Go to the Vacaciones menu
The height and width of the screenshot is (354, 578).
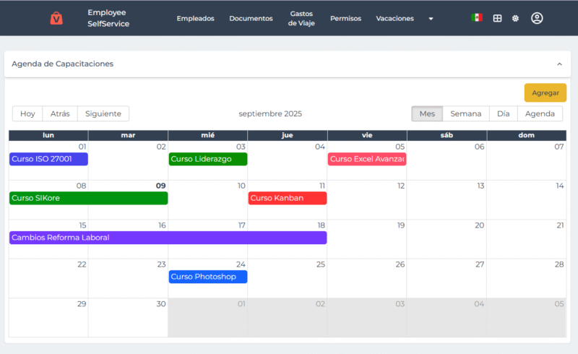394,19
